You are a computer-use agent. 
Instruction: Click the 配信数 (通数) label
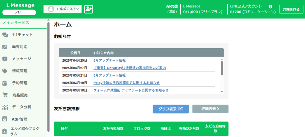[x=172, y=9]
